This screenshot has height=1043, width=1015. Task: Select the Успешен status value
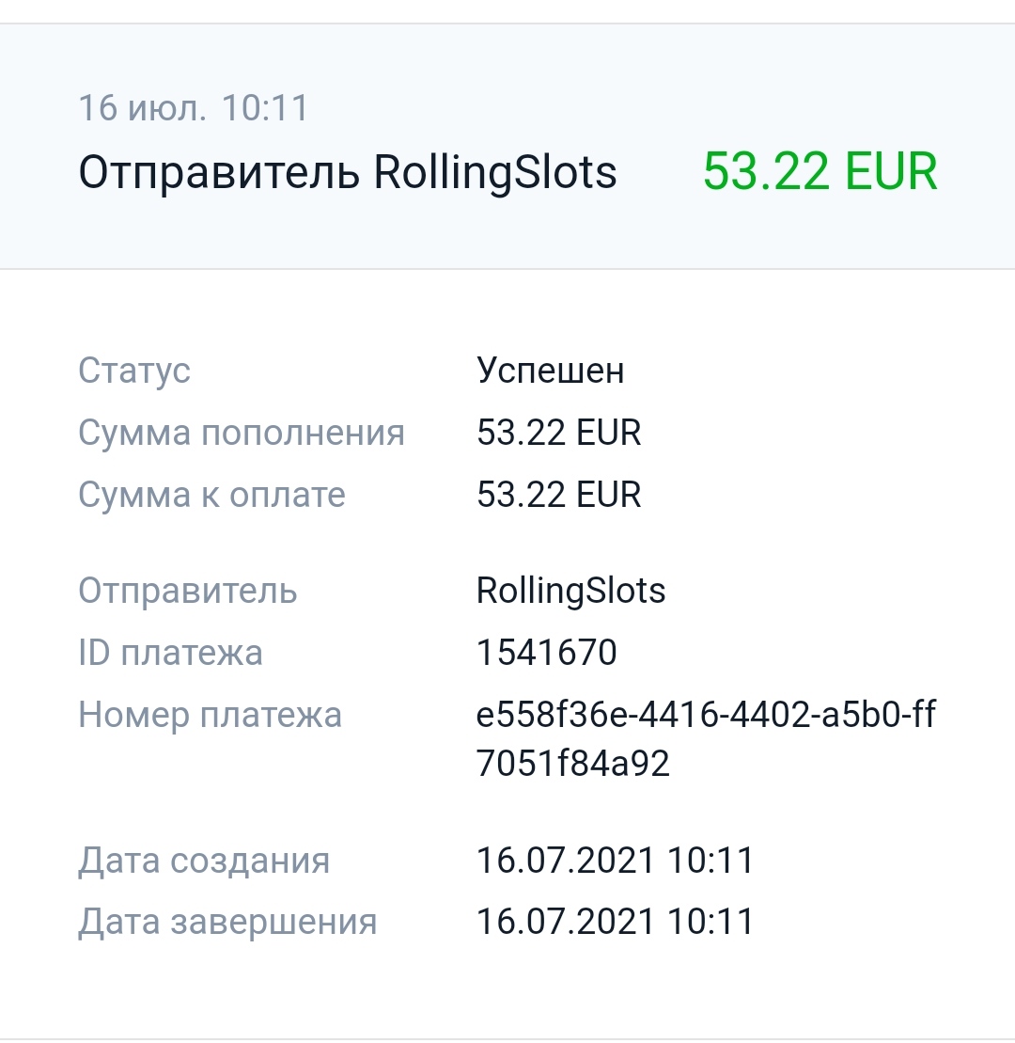pos(550,371)
